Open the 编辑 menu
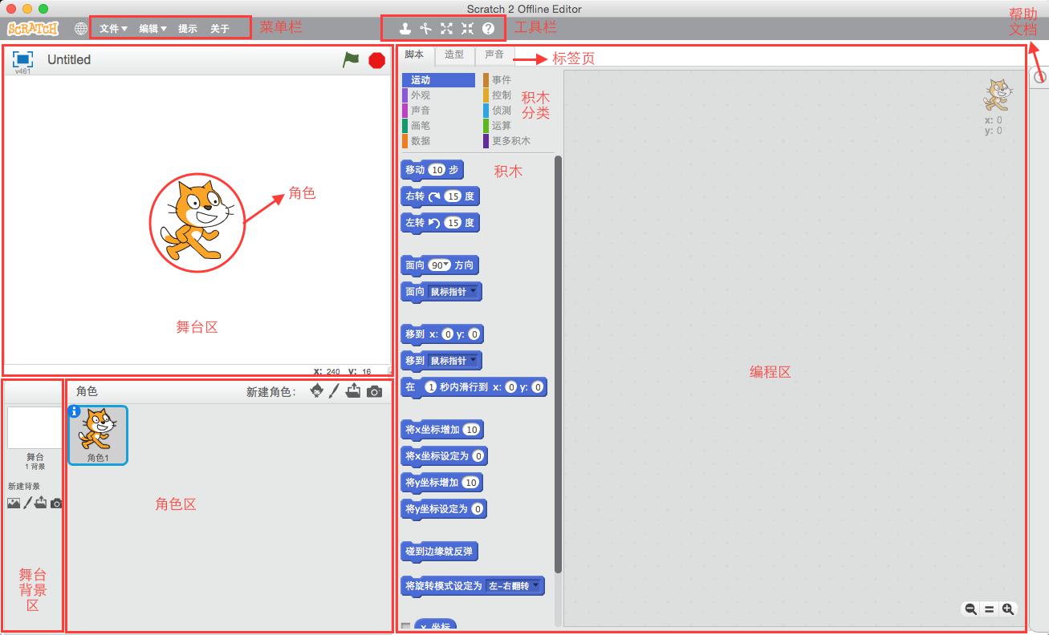This screenshot has height=635, width=1049. 152,29
